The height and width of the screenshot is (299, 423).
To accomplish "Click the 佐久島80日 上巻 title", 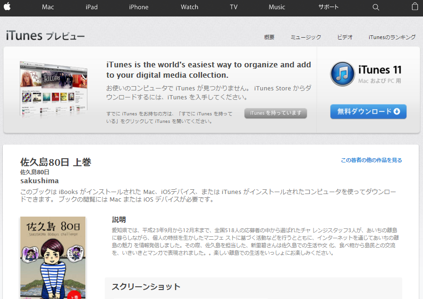I will pos(56,162).
